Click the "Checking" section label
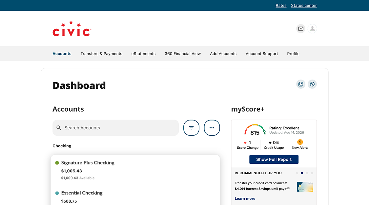369x205 pixels. pos(62,146)
